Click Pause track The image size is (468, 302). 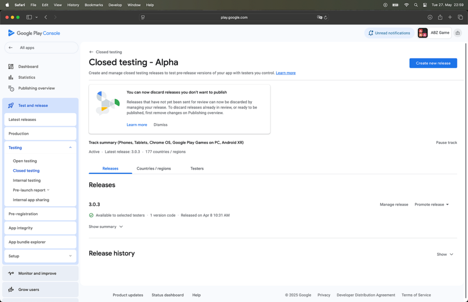[446, 143]
